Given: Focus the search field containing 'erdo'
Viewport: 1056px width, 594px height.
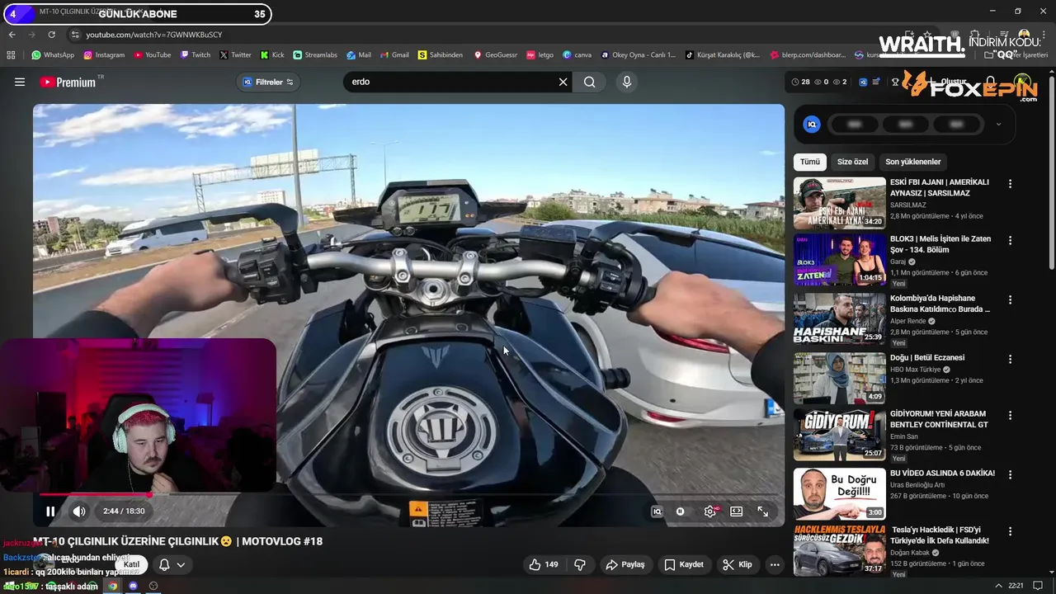Looking at the screenshot, I should point(451,82).
